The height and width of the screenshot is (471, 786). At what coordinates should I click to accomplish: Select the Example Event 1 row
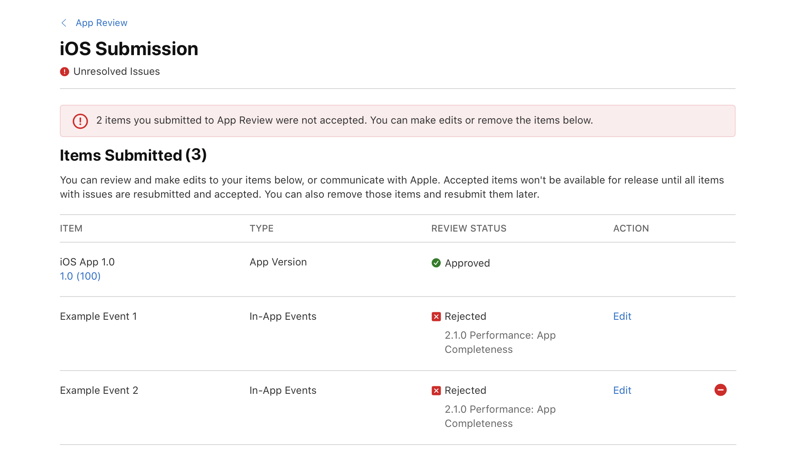(98, 316)
